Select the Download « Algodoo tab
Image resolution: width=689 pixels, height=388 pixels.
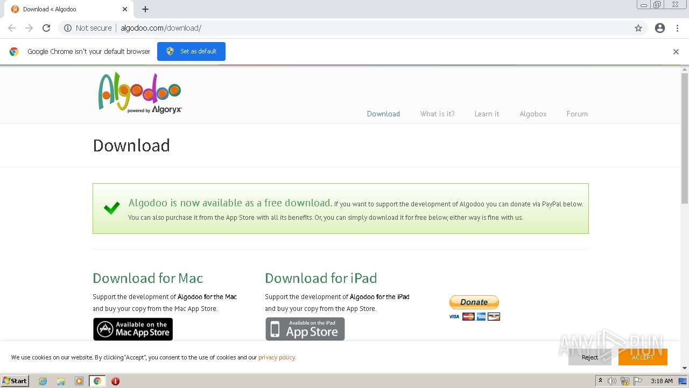pyautogui.click(x=69, y=9)
